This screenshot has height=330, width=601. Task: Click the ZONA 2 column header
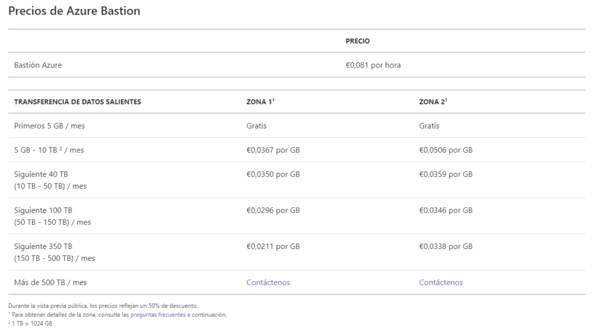click(x=433, y=102)
